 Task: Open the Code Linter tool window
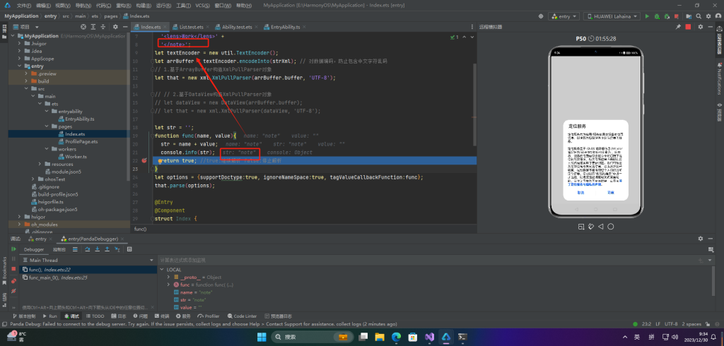click(242, 316)
